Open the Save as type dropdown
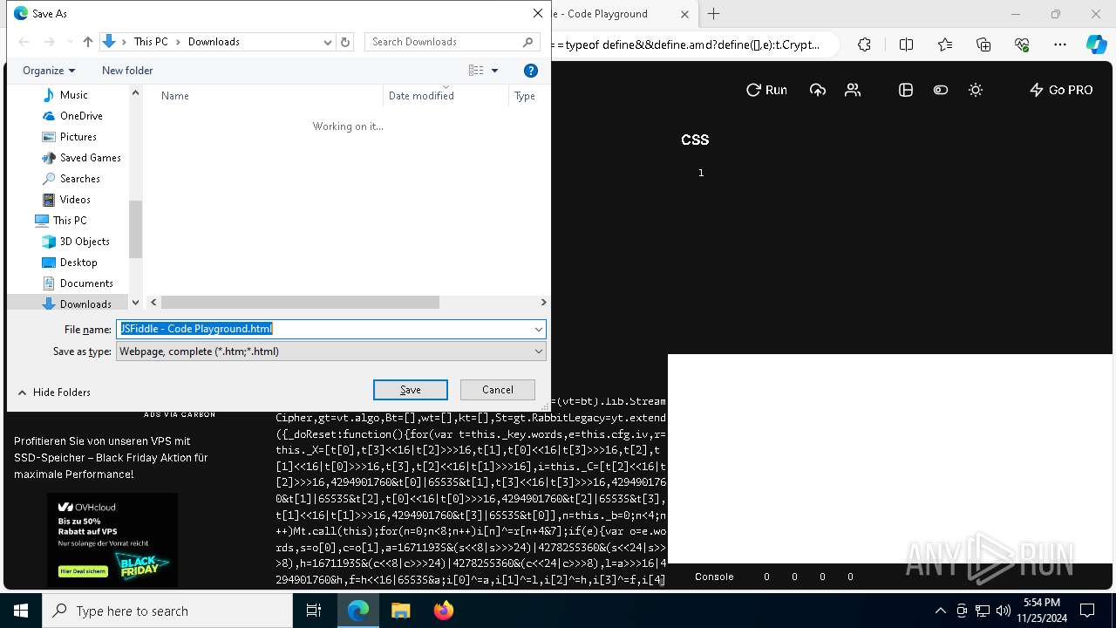Image resolution: width=1116 pixels, height=628 pixels. tap(331, 352)
